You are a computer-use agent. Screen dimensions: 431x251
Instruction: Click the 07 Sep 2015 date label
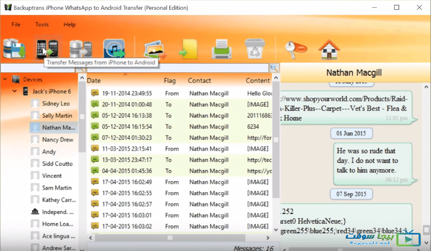click(352, 194)
